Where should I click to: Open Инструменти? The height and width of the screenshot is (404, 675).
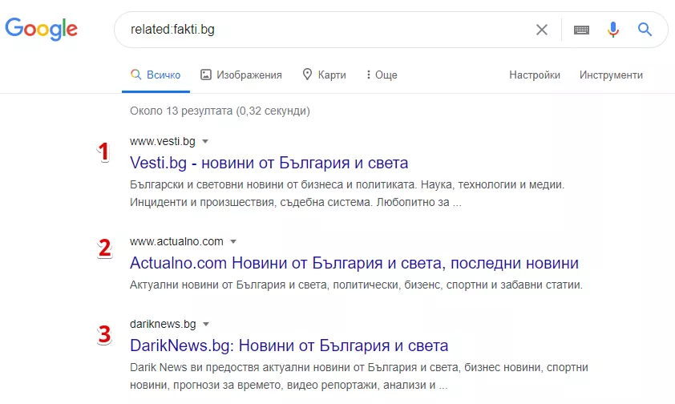point(611,75)
